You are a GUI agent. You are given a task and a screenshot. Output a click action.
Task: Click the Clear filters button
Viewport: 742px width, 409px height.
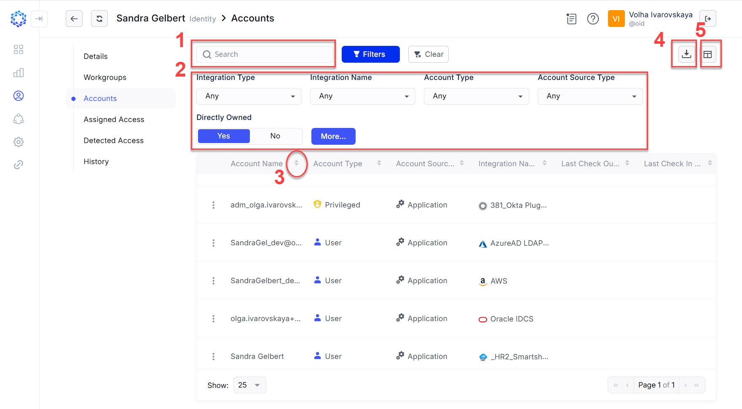click(428, 54)
